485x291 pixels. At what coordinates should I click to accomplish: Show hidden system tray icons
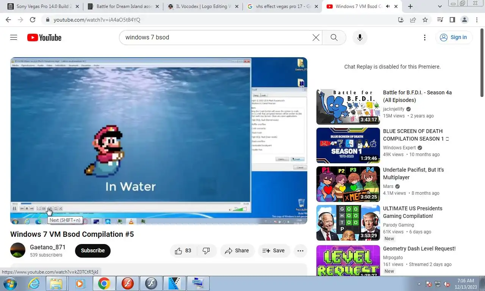(x=419, y=284)
